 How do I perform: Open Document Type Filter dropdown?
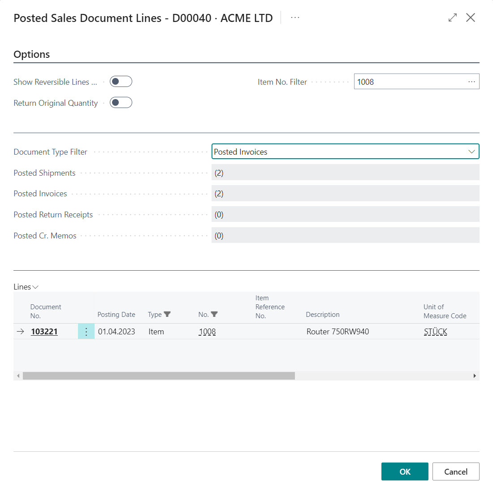tap(345, 151)
